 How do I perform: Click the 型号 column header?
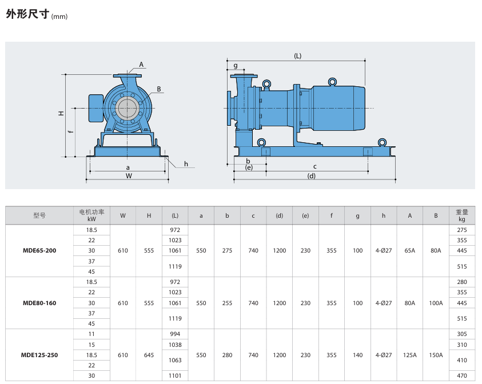tap(39, 215)
